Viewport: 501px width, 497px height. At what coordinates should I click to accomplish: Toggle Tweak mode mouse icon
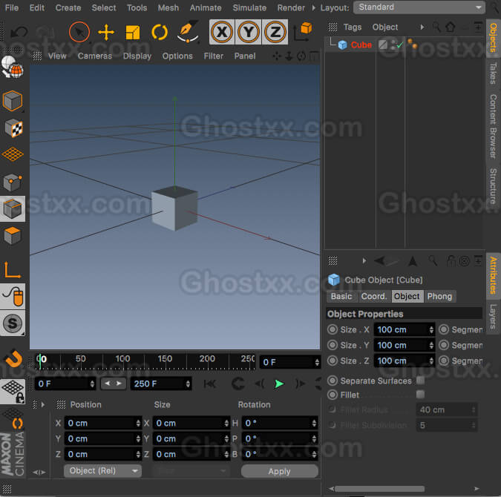(x=13, y=297)
